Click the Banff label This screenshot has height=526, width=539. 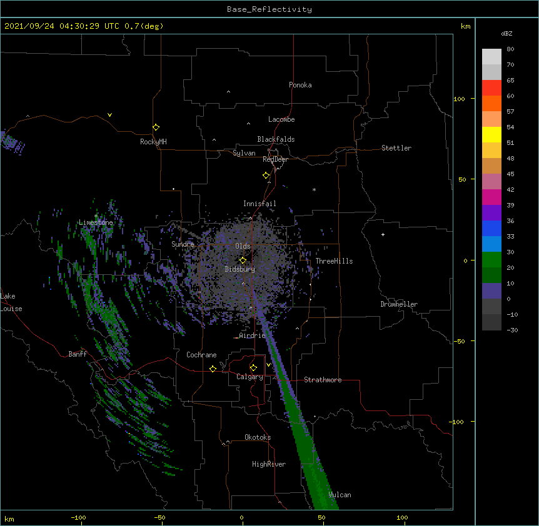[78, 354]
